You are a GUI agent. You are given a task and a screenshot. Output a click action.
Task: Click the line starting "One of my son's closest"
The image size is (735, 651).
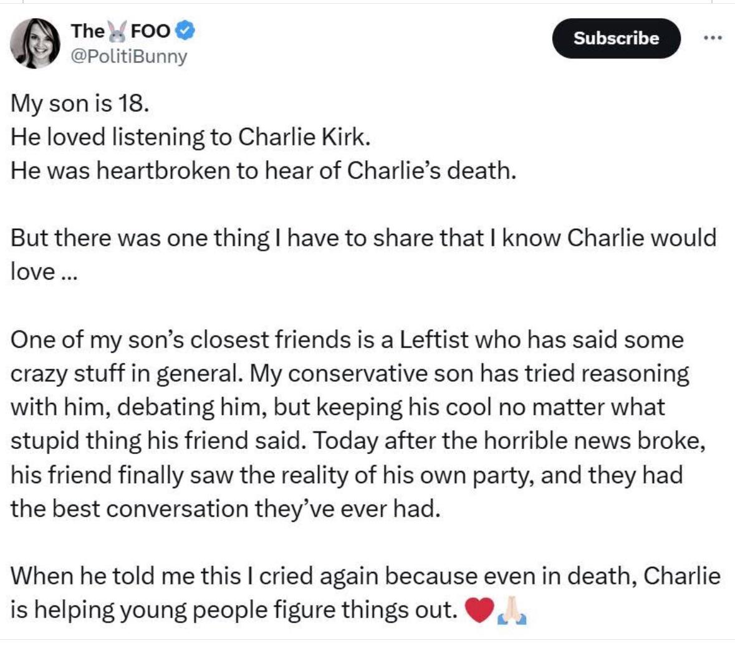[347, 340]
